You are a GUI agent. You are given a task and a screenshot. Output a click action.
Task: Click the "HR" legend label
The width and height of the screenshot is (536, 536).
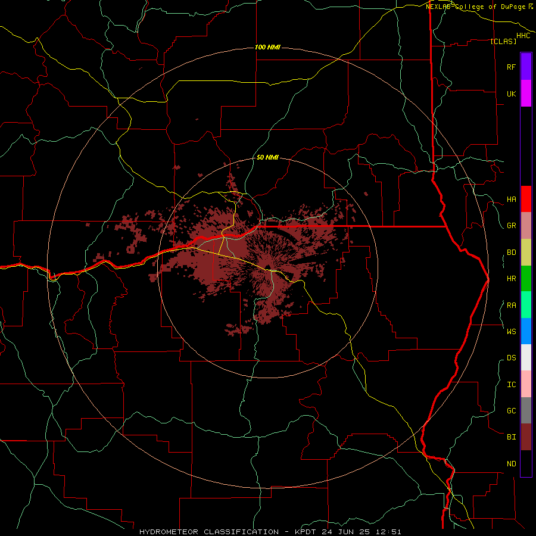pyautogui.click(x=511, y=279)
